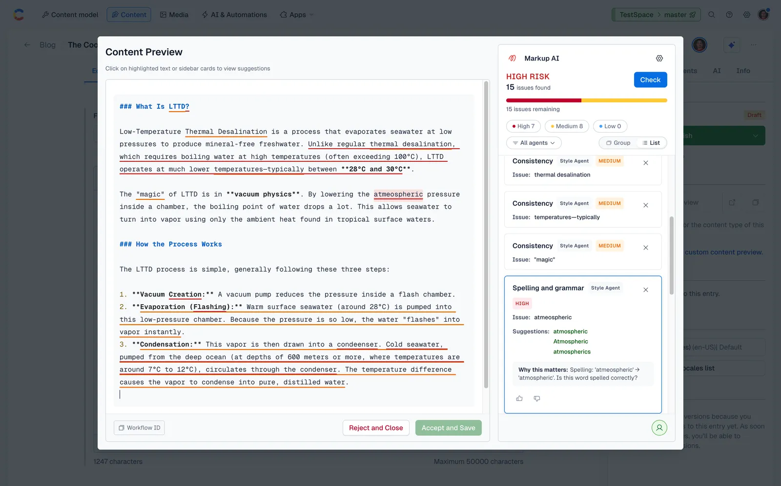Filter issues by High 7
The width and height of the screenshot is (781, 486).
[x=523, y=126]
